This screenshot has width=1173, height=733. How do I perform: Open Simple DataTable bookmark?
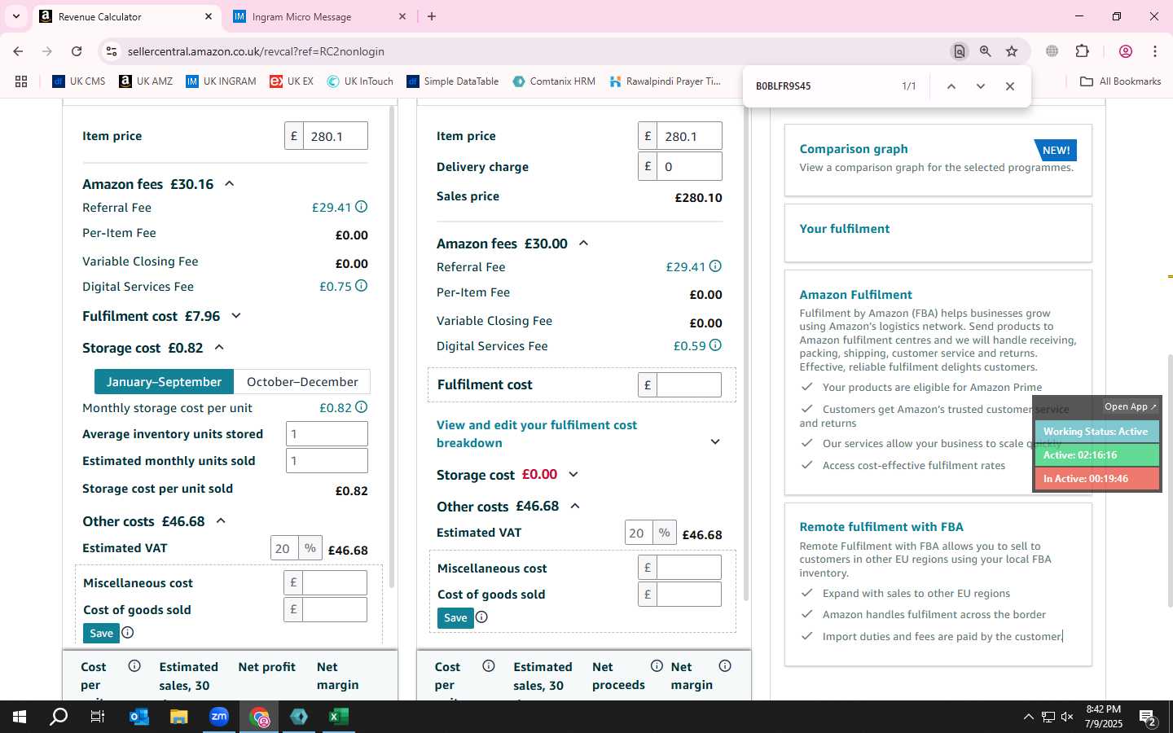[x=453, y=81]
